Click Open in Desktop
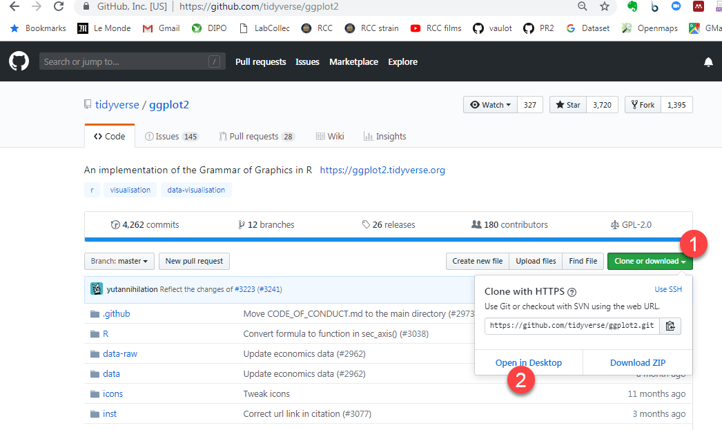The image size is (722, 430). point(529,362)
